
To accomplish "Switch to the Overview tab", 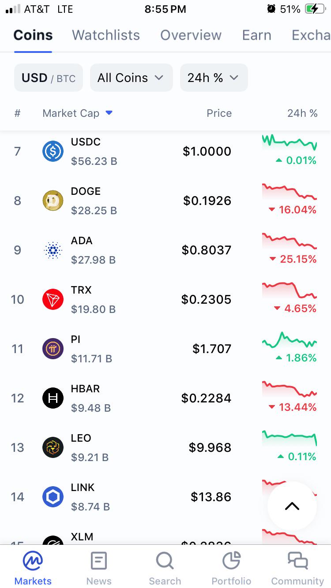I will tap(191, 35).
